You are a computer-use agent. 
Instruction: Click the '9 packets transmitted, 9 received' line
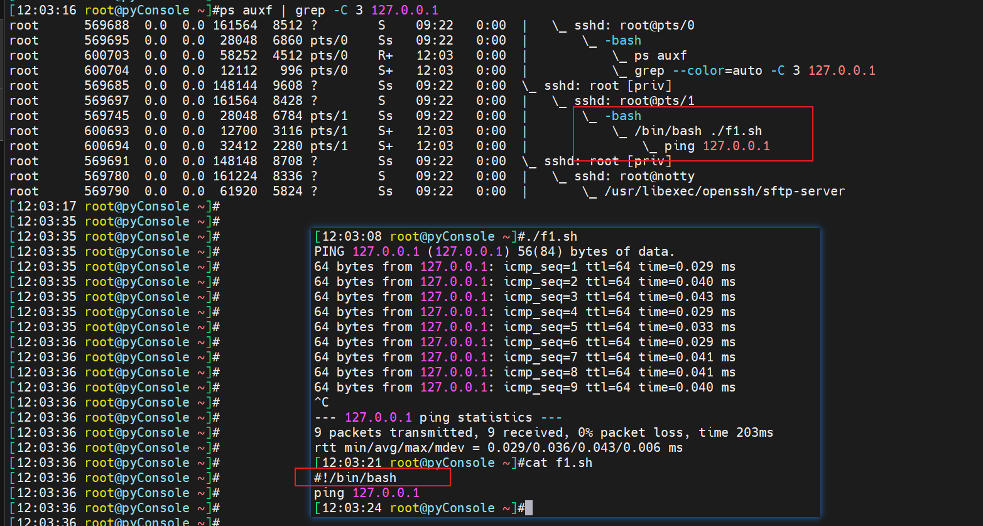click(543, 432)
